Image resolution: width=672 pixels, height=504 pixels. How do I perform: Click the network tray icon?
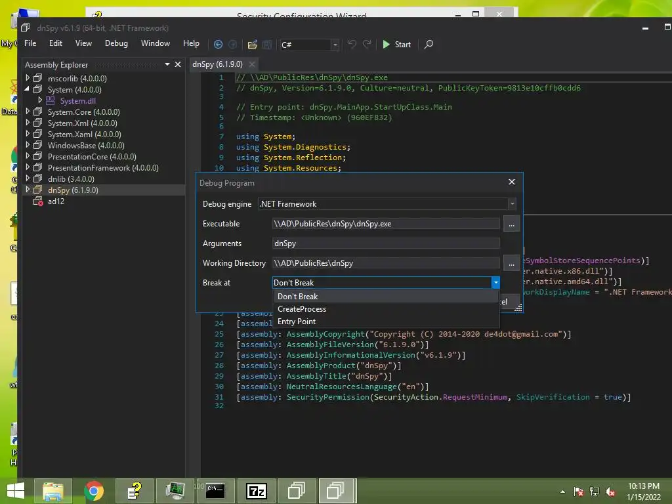coord(595,492)
